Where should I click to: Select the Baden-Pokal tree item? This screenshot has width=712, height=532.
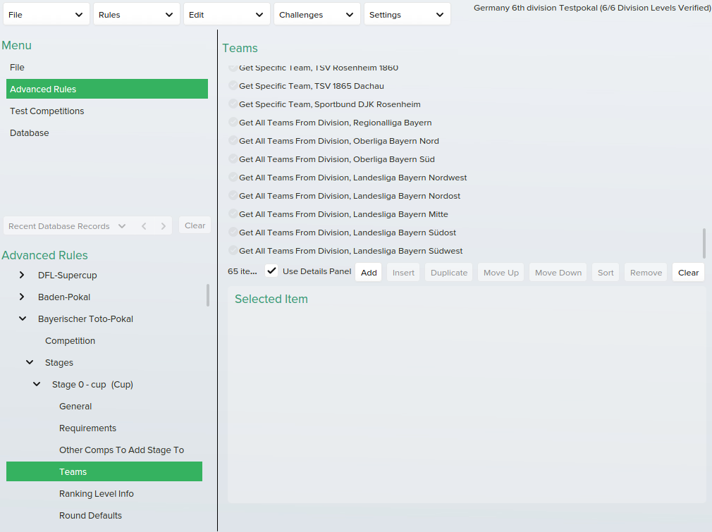coord(64,297)
